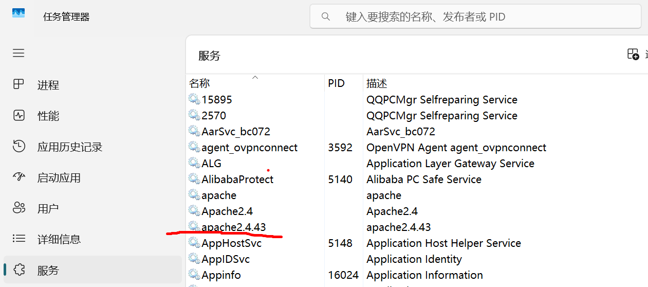The height and width of the screenshot is (287, 648).
Task: Select the AarSvc_bc072 service name
Action: 236,132
